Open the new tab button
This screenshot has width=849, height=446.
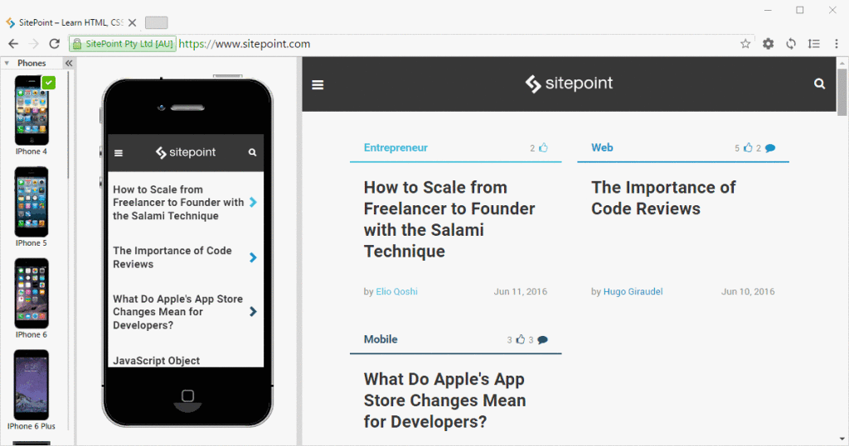156,22
